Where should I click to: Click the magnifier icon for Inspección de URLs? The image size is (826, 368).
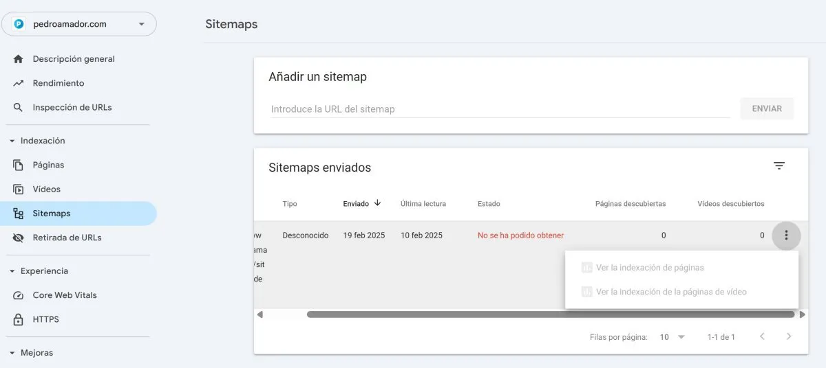(x=19, y=107)
